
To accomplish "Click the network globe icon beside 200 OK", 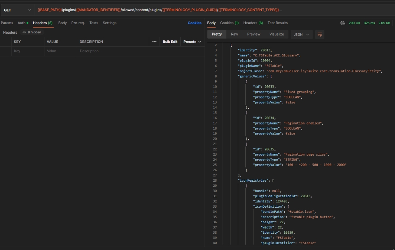I will [x=343, y=23].
